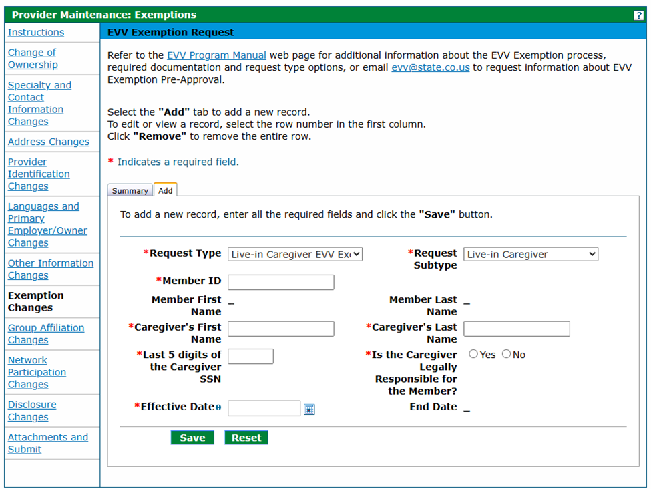Open Other Information Changes link
The image size is (651, 489).
[x=51, y=269]
